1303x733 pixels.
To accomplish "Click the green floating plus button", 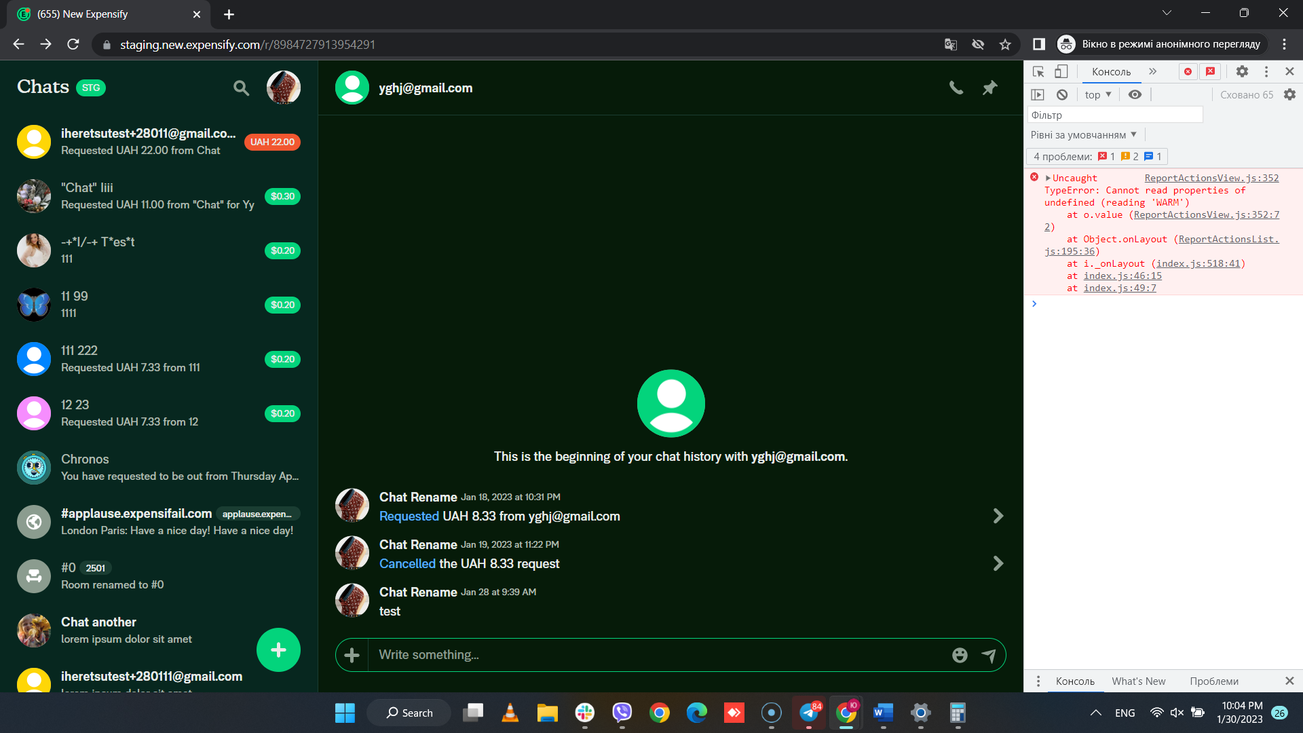I will click(x=278, y=650).
